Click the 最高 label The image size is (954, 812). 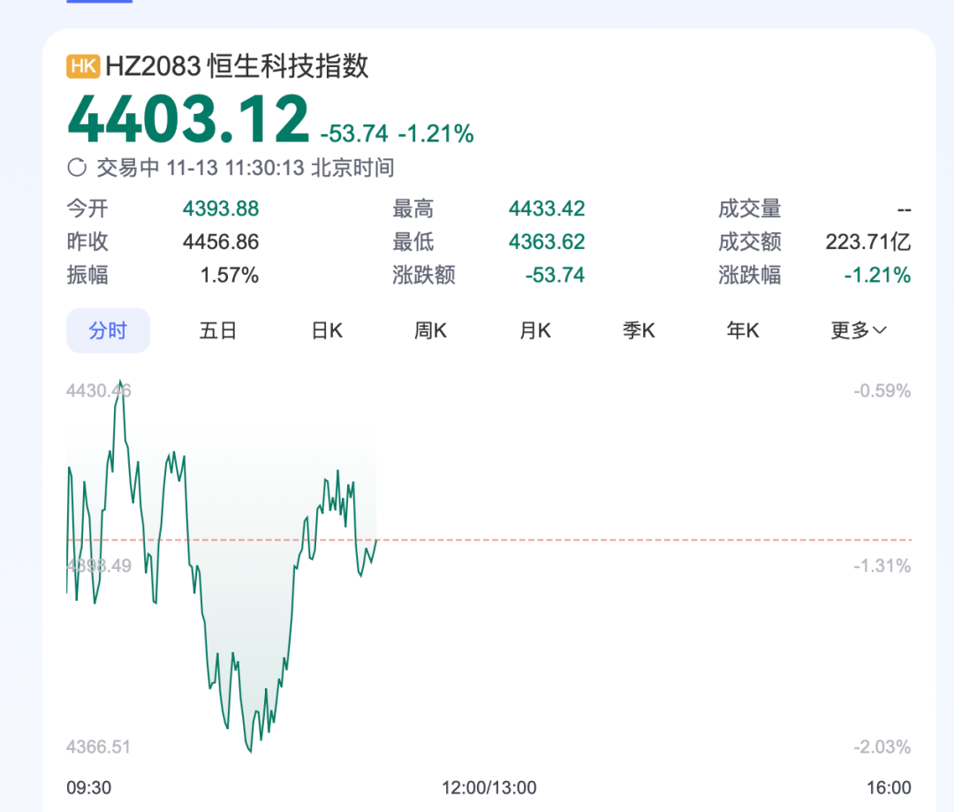[413, 209]
